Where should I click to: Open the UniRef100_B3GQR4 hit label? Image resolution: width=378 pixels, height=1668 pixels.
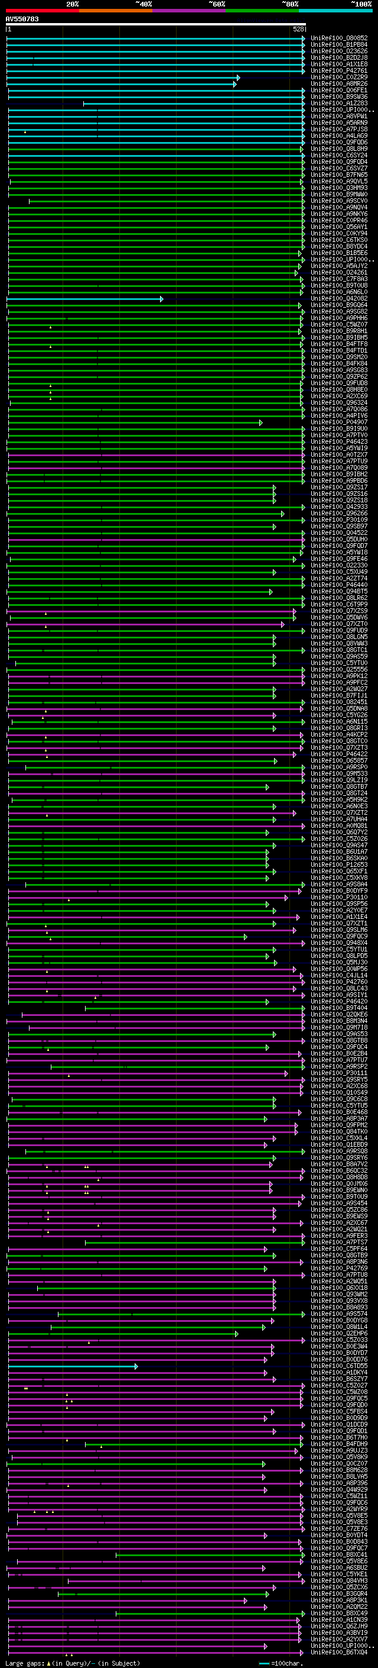click(339, 1594)
